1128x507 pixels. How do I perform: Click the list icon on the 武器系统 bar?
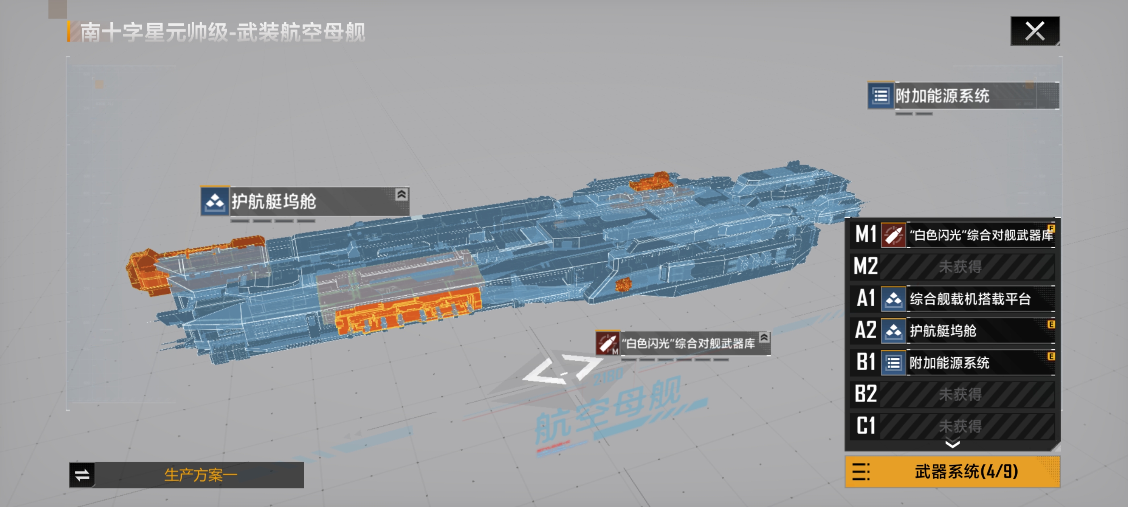point(861,472)
